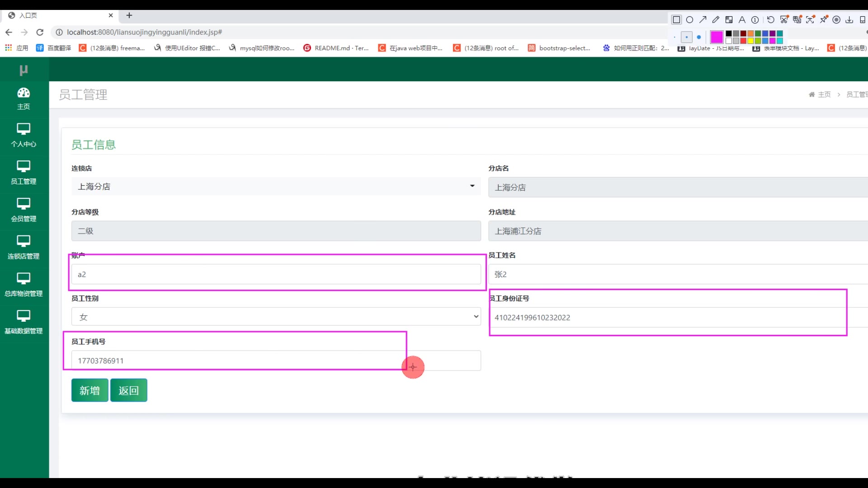Open the 连锁店 store dropdown
This screenshot has width=868, height=488.
276,186
